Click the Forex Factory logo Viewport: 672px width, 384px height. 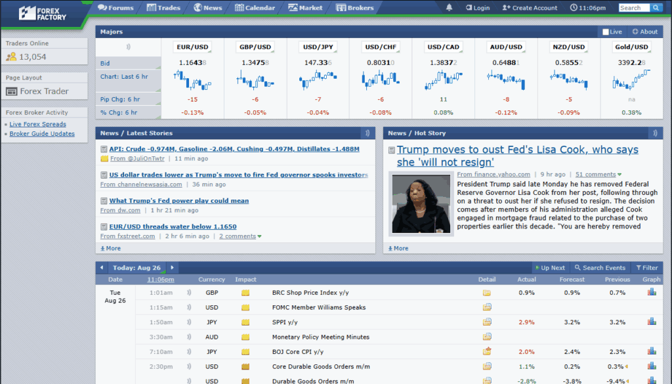[41, 12]
